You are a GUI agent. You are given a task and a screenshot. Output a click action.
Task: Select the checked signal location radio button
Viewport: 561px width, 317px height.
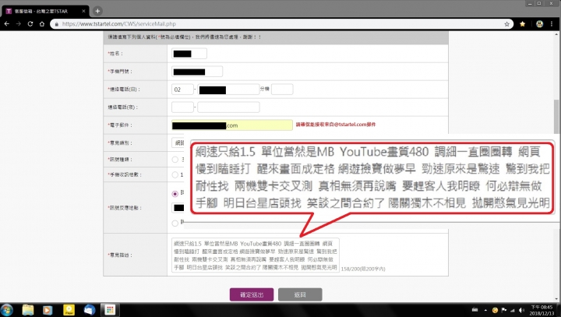pos(175,194)
